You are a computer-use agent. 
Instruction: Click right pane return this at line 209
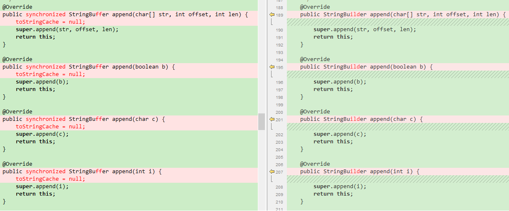(x=333, y=194)
